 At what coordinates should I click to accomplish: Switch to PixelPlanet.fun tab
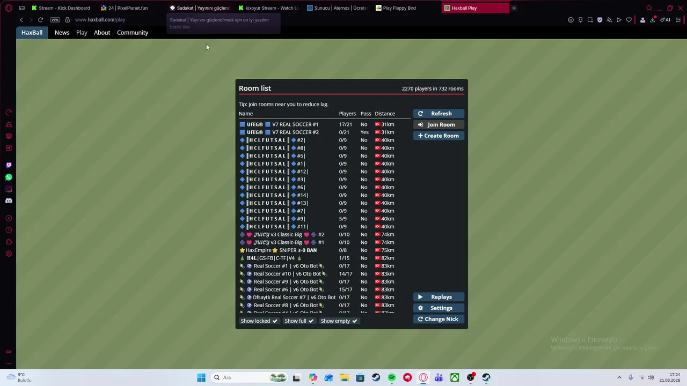tap(128, 8)
